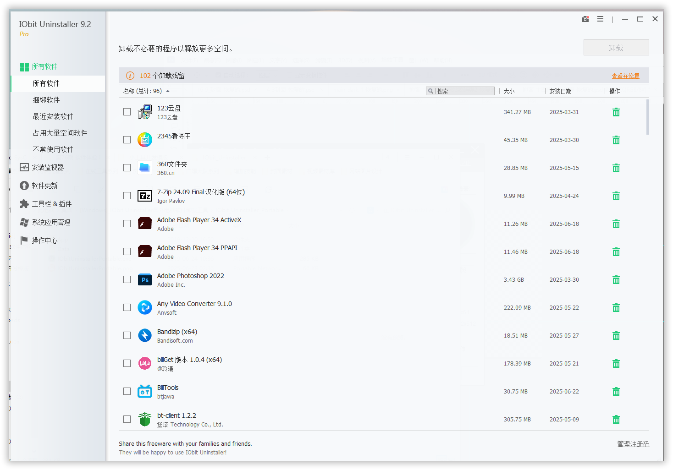
Task: Click the trash icon for BiliTools
Action: pyautogui.click(x=616, y=392)
